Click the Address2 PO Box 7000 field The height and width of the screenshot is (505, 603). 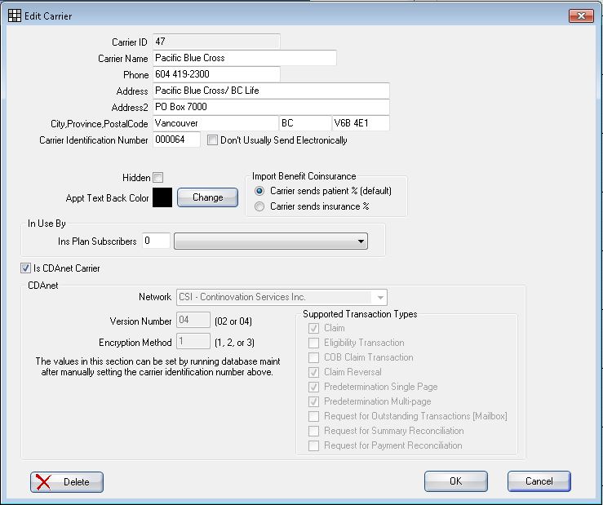(x=271, y=107)
